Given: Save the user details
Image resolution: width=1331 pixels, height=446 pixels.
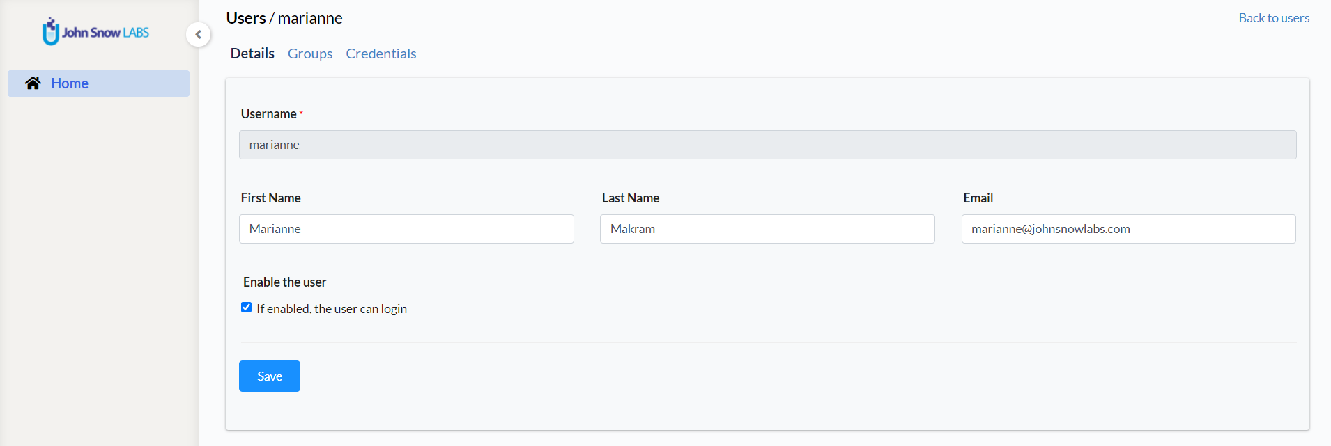Looking at the screenshot, I should (270, 376).
